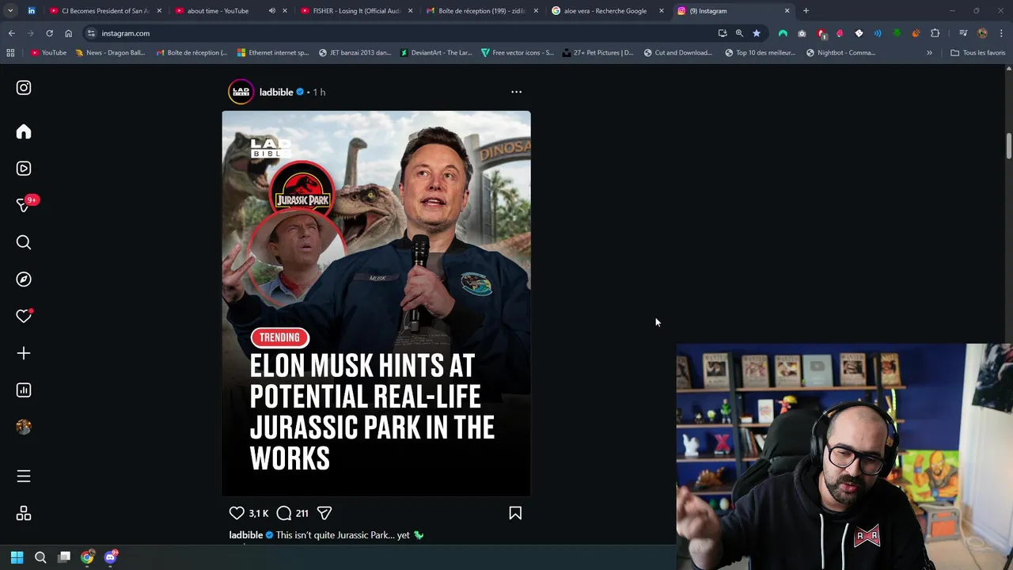Create a new post with plus icon
Screen dimensions: 1013x570
click(24, 353)
